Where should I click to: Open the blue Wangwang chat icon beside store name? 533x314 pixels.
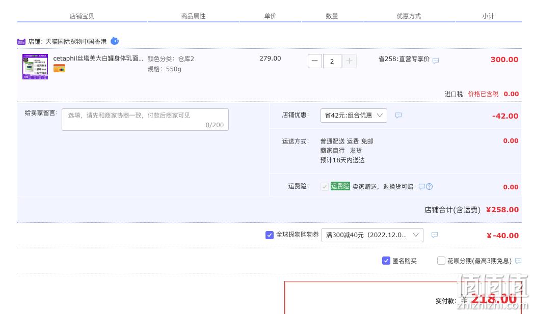pos(115,41)
